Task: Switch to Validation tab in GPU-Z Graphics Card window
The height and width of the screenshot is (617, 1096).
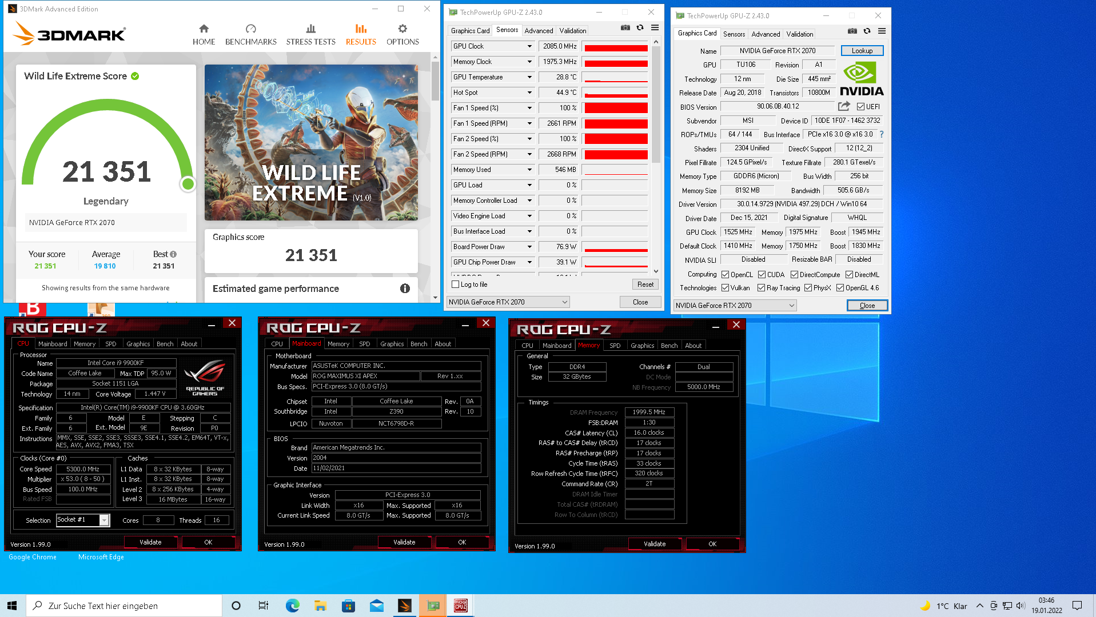Action: [799, 34]
